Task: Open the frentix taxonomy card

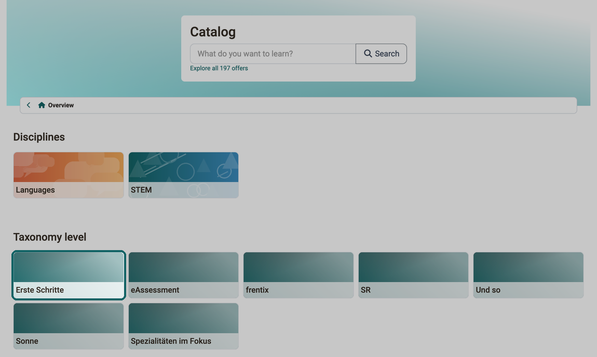Action: 298,275
